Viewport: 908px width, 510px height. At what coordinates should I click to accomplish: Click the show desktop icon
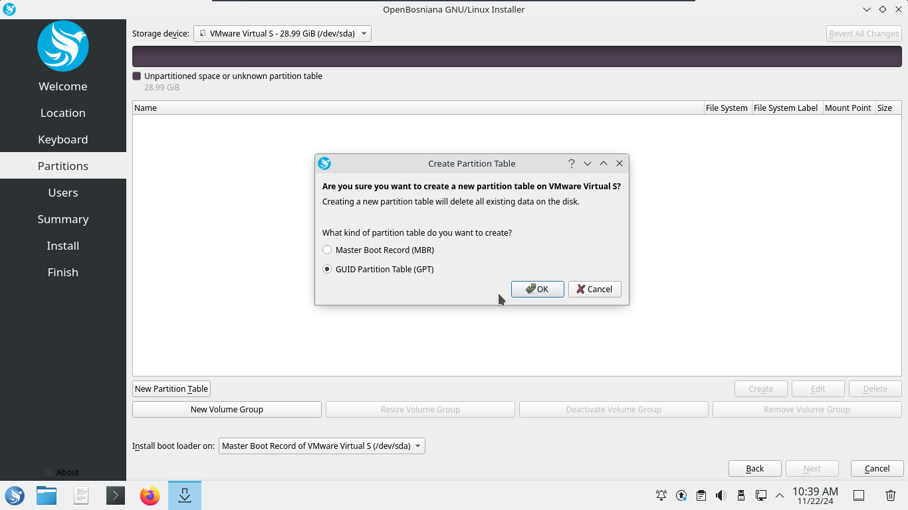coord(859,495)
